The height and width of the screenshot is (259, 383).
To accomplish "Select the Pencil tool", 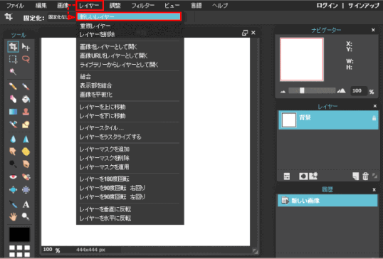I will coord(13,86).
